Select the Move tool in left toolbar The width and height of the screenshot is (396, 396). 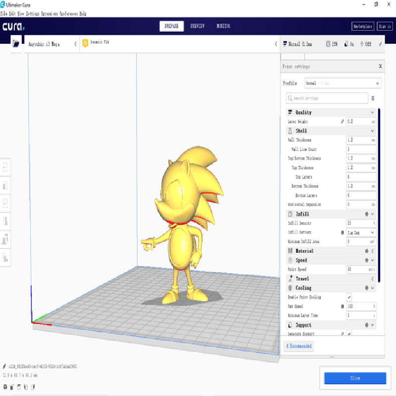coord(5,167)
